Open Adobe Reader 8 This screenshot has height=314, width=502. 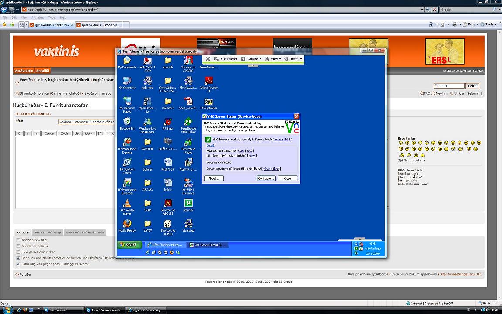pos(208,82)
